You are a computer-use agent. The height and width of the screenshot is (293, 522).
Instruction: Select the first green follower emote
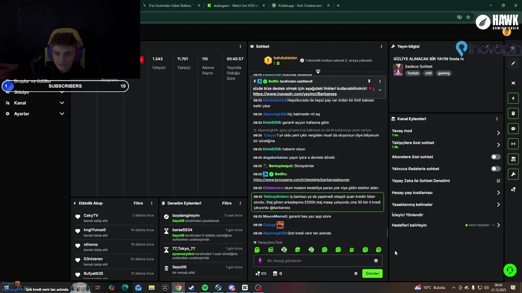(257, 249)
